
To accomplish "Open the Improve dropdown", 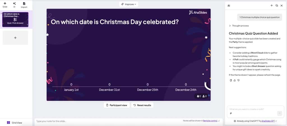I will (x=129, y=4).
